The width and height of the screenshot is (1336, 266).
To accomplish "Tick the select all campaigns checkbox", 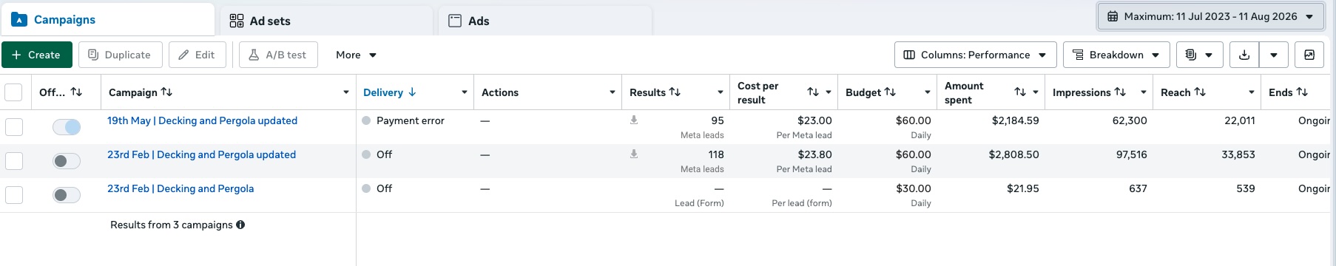I will pyautogui.click(x=13, y=92).
